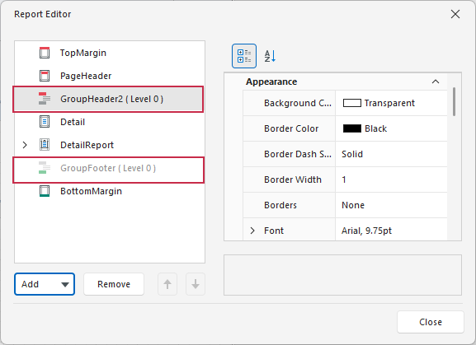Viewport: 476px width, 345px height.
Task: Click the property grid vertical scrollbar
Action: pos(454,101)
